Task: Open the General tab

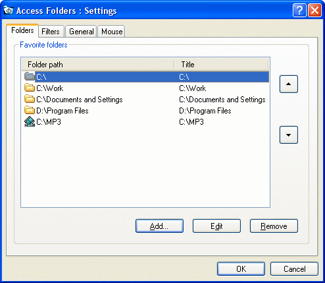Action: [82, 32]
